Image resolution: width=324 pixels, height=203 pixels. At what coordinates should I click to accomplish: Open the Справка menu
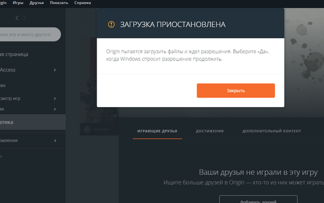pos(83,3)
